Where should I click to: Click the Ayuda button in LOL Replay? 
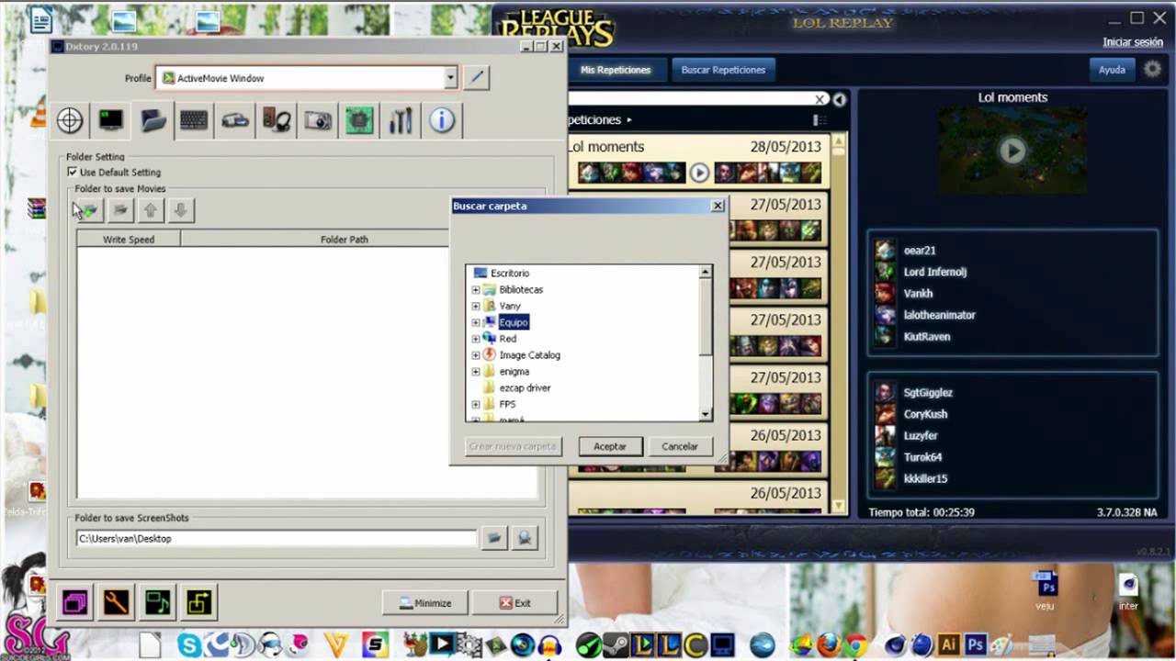pyautogui.click(x=1112, y=70)
